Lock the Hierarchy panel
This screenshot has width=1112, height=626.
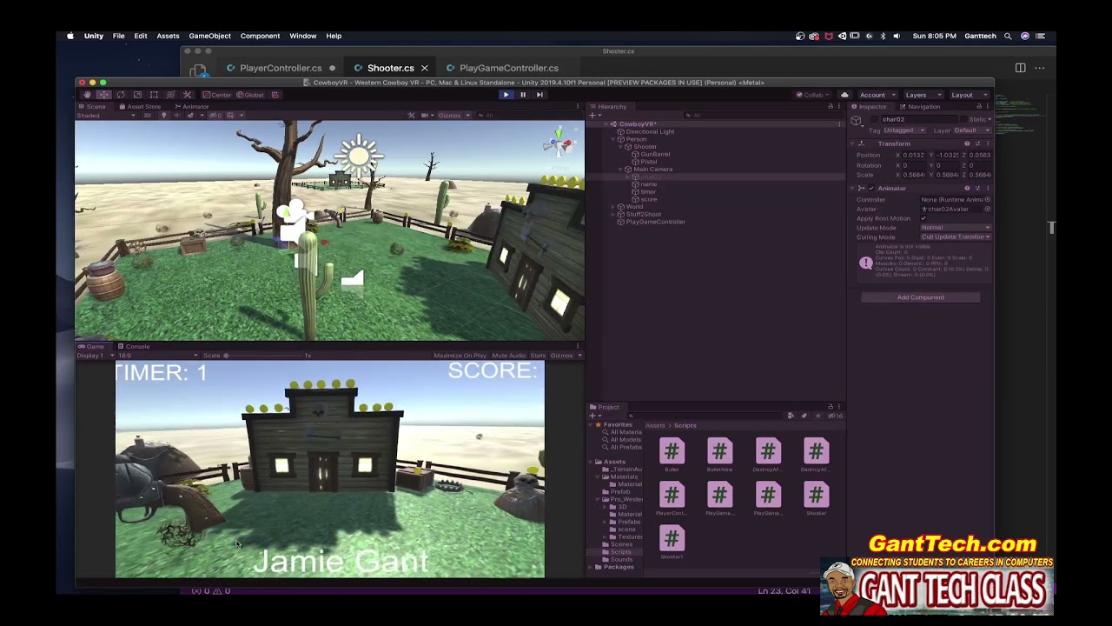click(x=831, y=106)
